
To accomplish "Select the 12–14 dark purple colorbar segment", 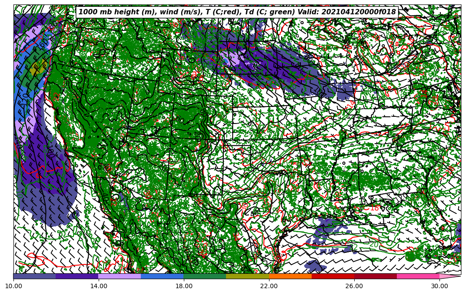I will [77, 276].
